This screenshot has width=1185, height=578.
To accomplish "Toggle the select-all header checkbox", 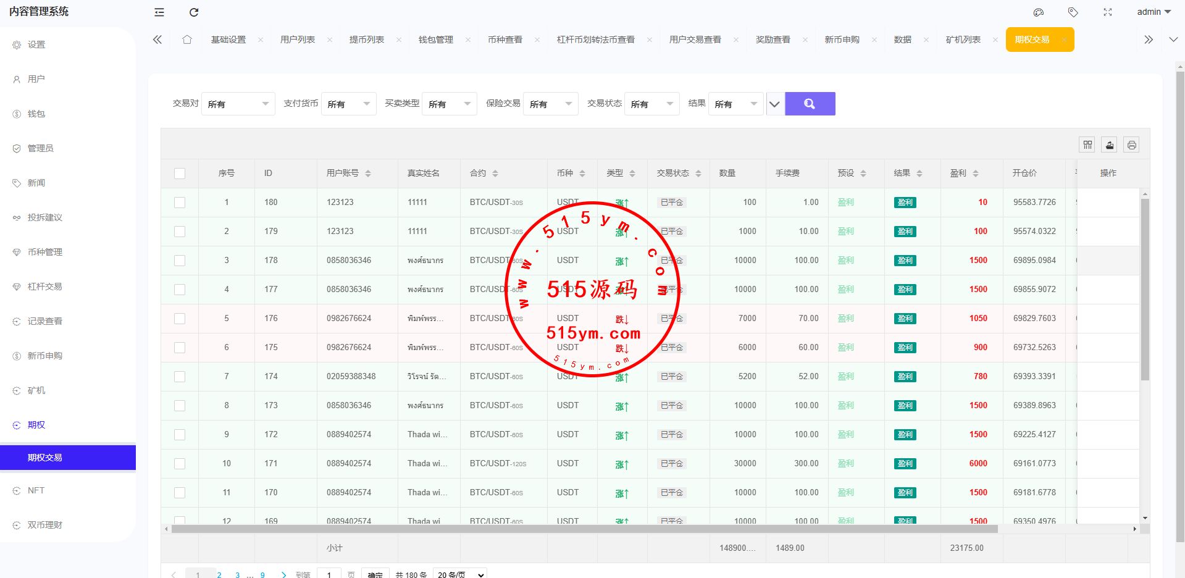I will pos(180,174).
